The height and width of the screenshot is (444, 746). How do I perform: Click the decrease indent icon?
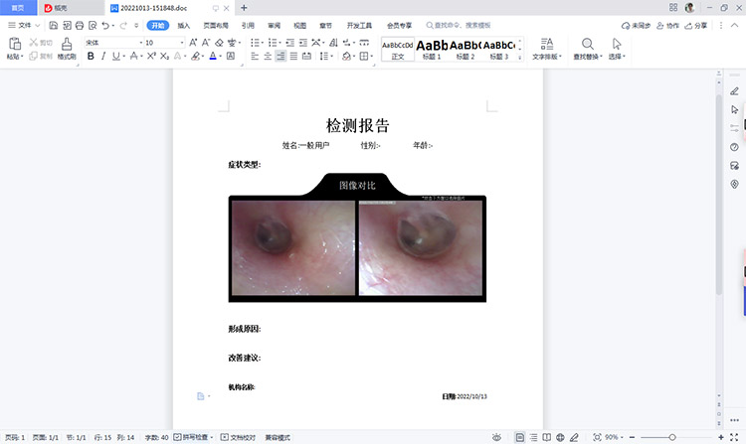(290, 43)
